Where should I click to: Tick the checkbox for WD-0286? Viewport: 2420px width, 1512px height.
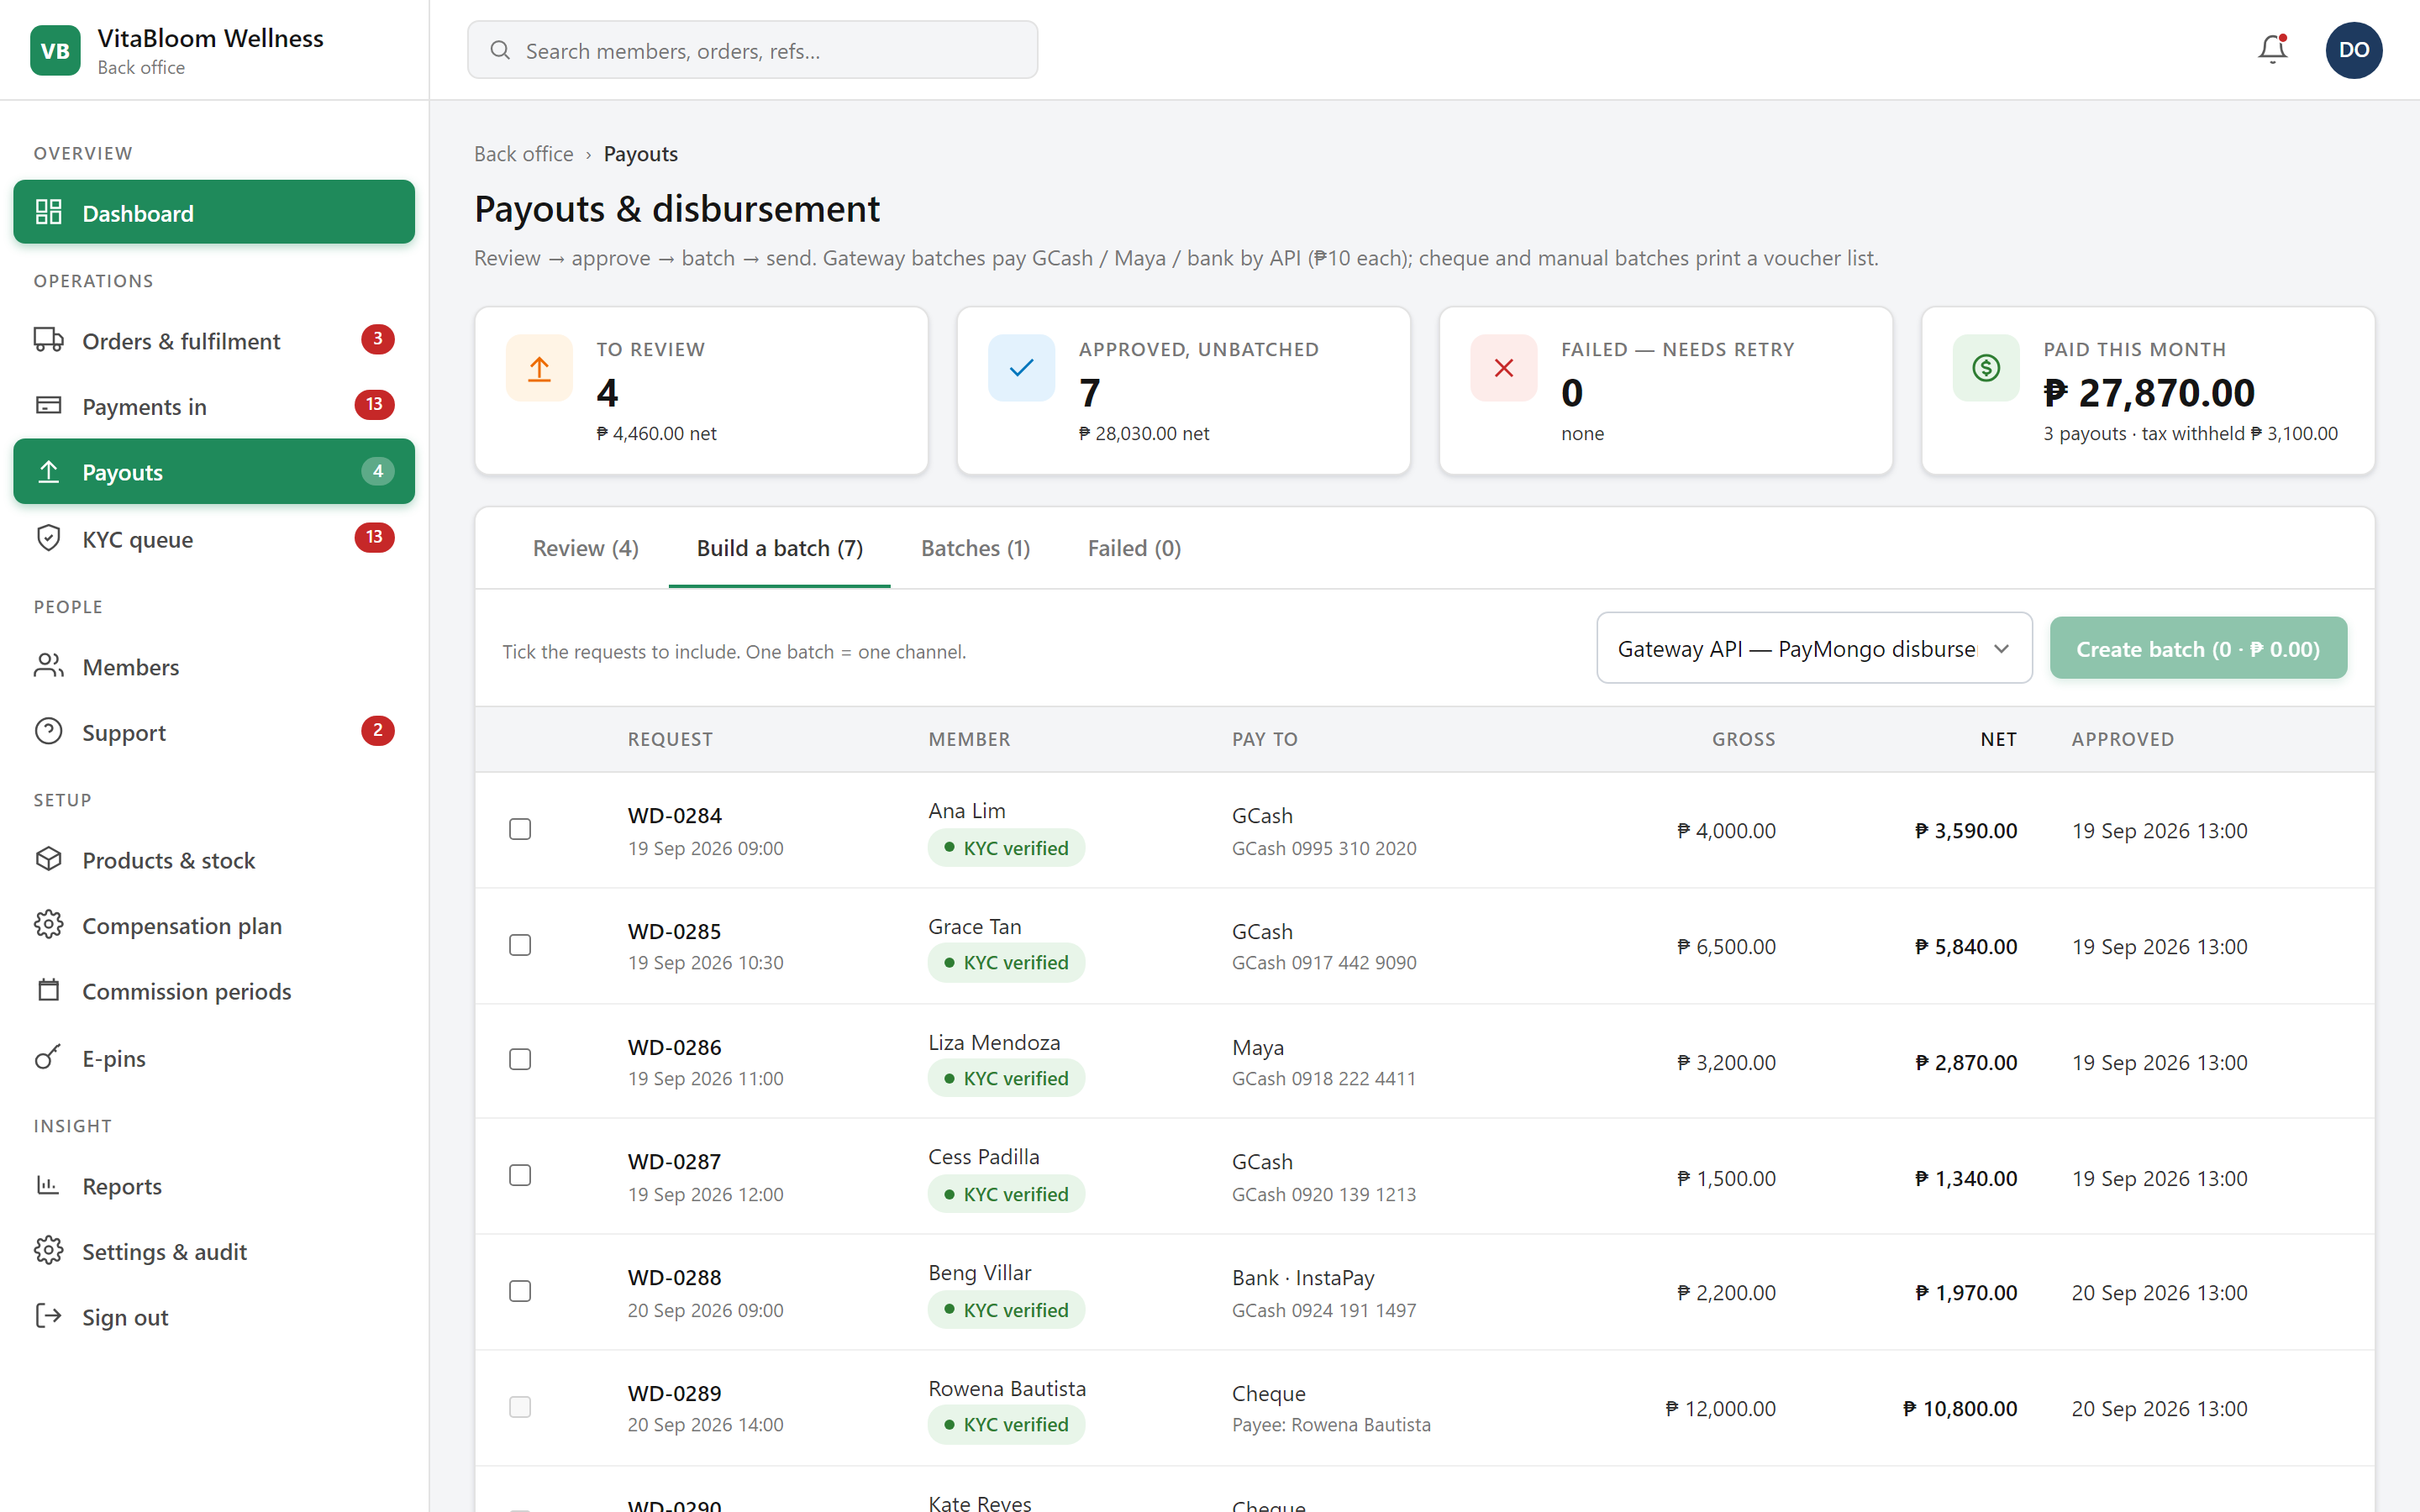click(520, 1060)
